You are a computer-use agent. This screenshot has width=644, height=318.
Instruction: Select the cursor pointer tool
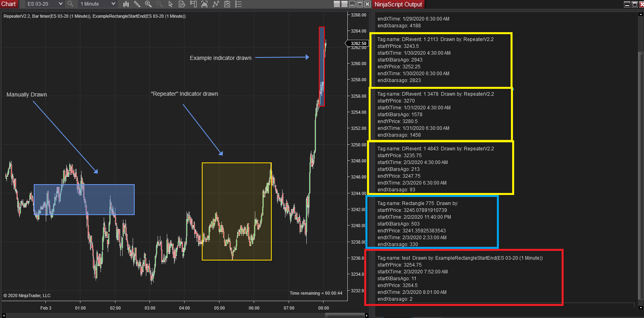click(x=170, y=4)
